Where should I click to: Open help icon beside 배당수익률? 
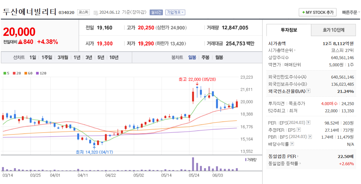coord(292,144)
